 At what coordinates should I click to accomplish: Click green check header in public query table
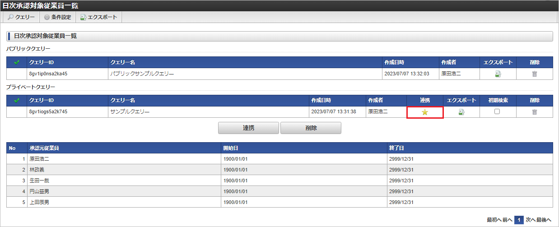[17, 62]
